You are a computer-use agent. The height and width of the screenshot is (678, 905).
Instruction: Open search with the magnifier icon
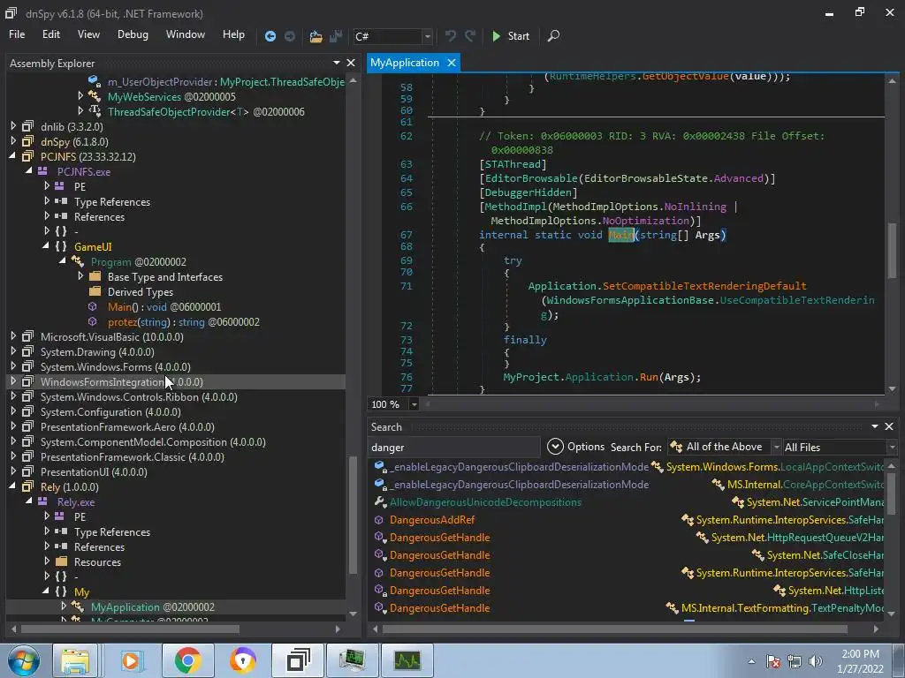(x=553, y=35)
